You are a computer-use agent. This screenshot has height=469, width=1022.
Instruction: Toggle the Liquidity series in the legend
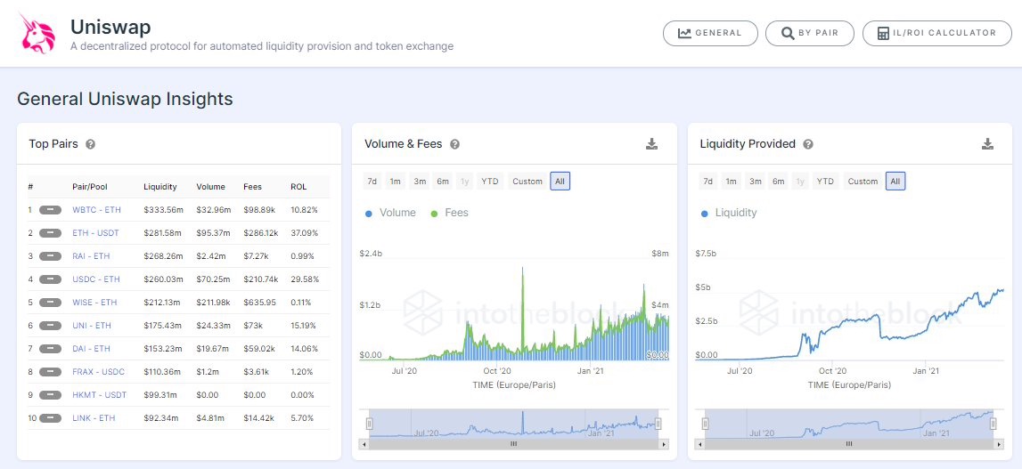pos(729,213)
